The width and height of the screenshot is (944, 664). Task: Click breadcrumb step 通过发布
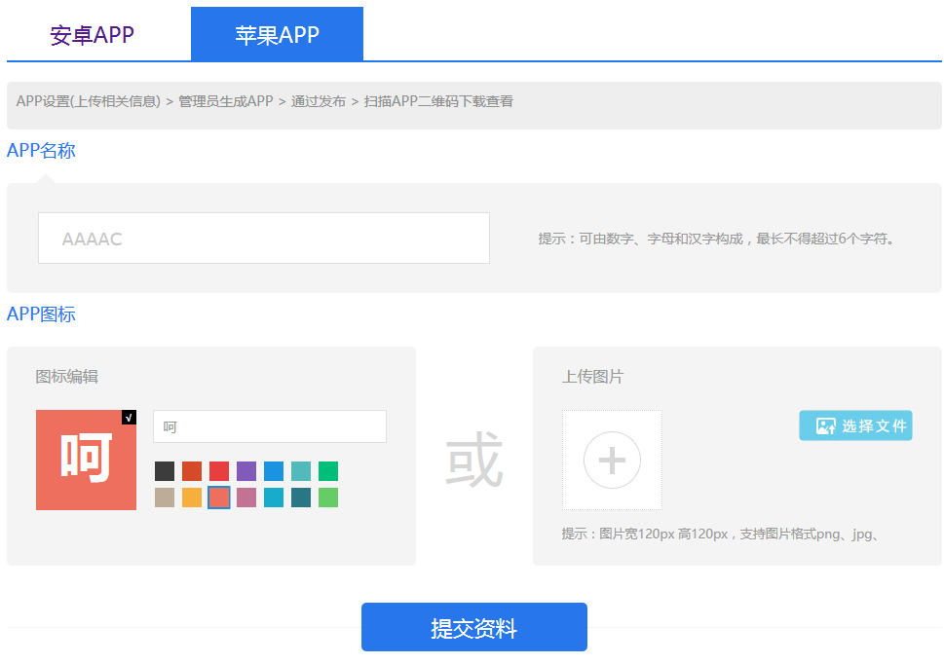pos(319,101)
